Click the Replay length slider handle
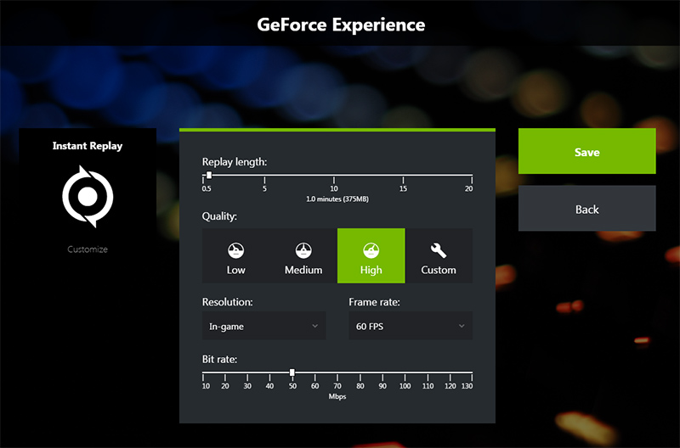 point(209,176)
